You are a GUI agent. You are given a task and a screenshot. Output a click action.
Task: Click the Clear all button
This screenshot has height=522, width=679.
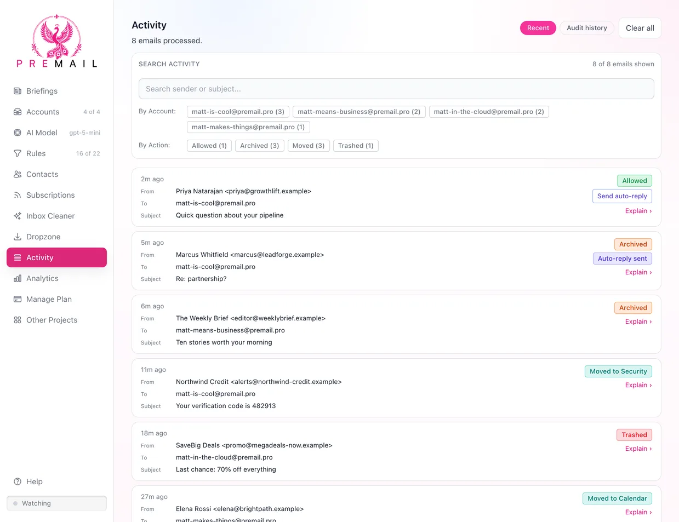640,28
